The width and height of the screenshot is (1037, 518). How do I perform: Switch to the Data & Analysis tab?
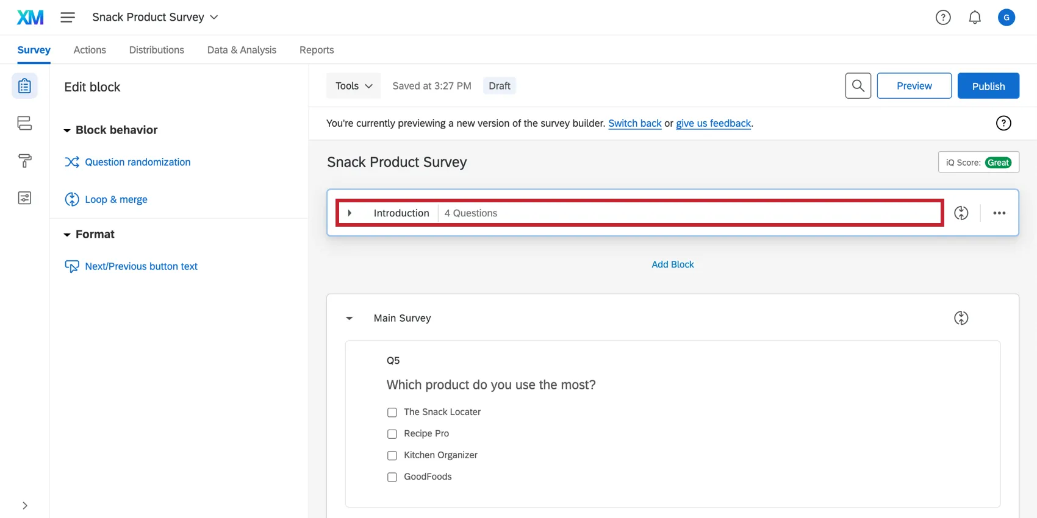pyautogui.click(x=242, y=50)
